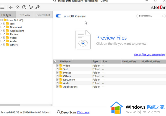Click the search magnifier in Search Files
Screen dimensions: 166x116
point(163,16)
